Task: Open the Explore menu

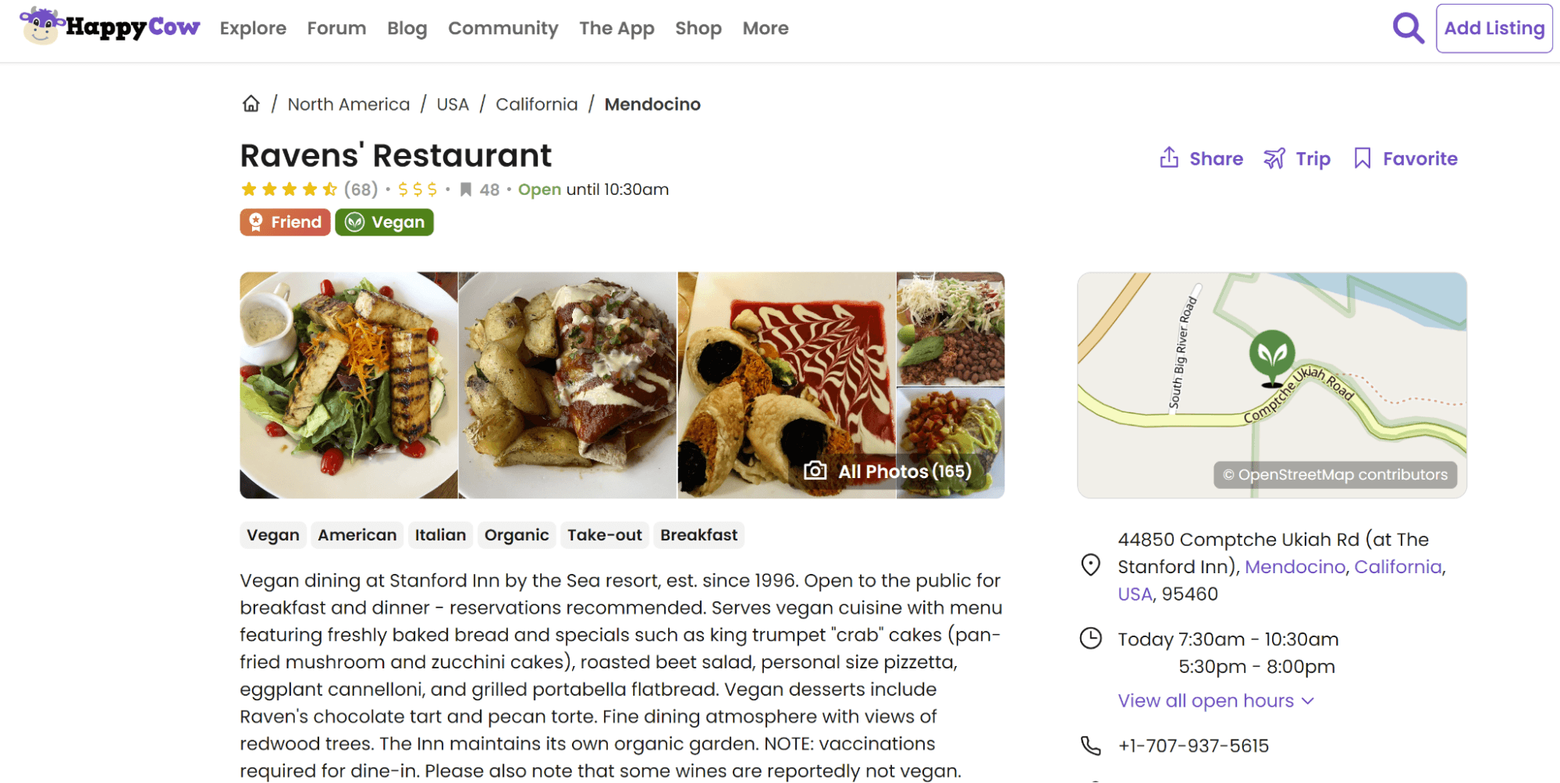Action: pyautogui.click(x=253, y=28)
